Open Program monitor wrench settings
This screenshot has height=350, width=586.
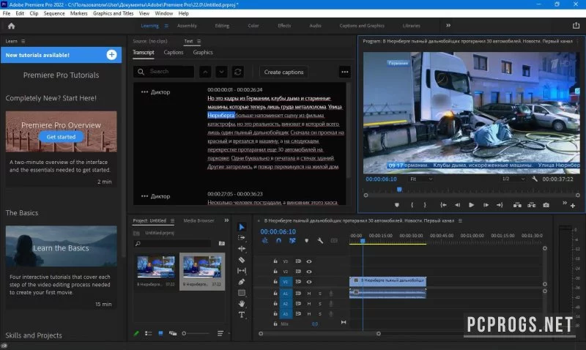(x=535, y=179)
